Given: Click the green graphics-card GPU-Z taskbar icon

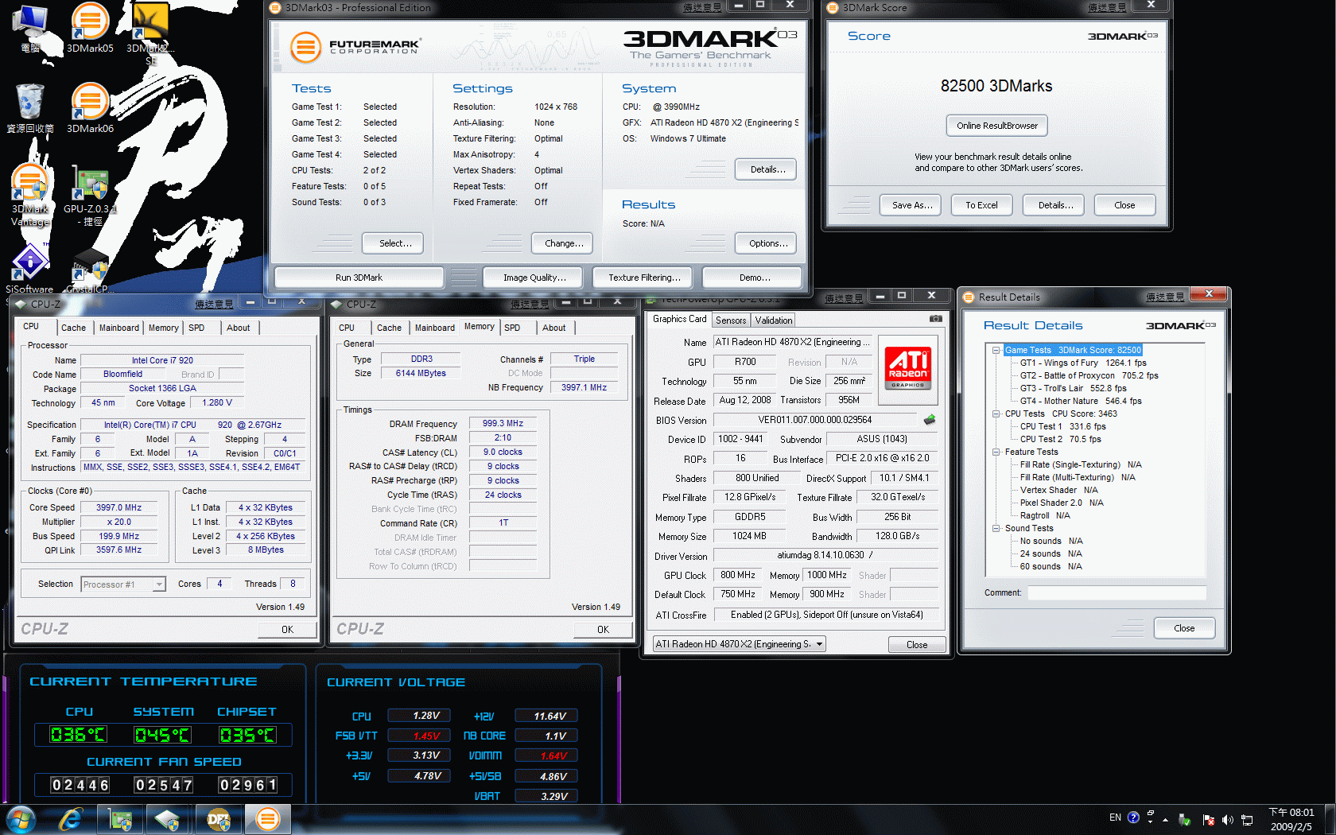Looking at the screenshot, I should [120, 819].
